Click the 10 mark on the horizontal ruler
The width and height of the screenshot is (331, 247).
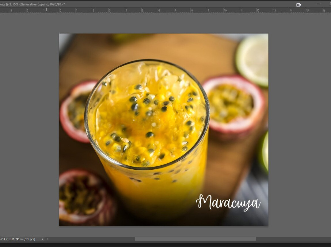[x=225, y=10]
